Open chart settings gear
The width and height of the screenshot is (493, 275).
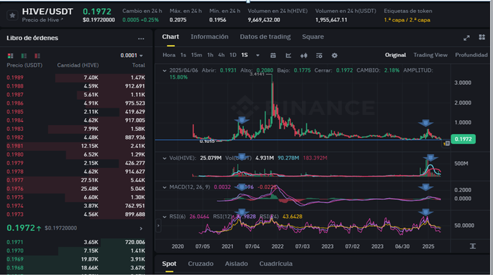coord(334,56)
